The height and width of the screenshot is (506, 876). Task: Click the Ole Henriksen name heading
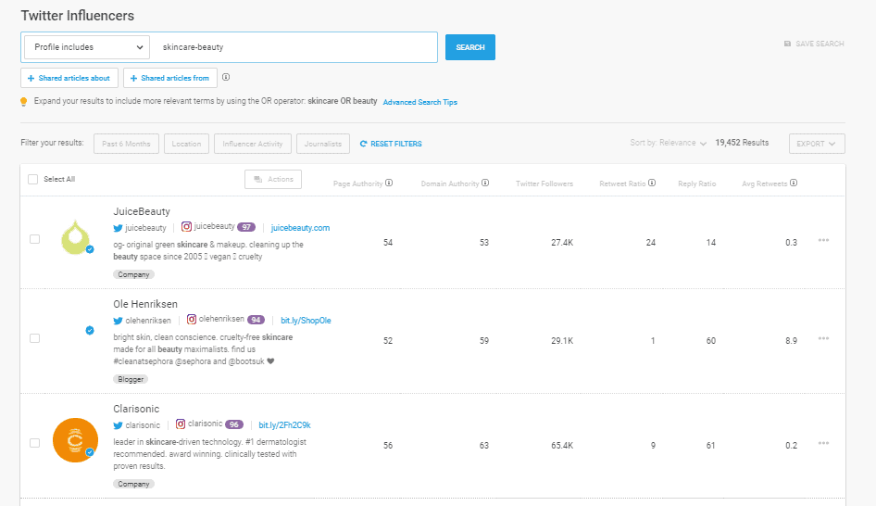[x=145, y=304]
